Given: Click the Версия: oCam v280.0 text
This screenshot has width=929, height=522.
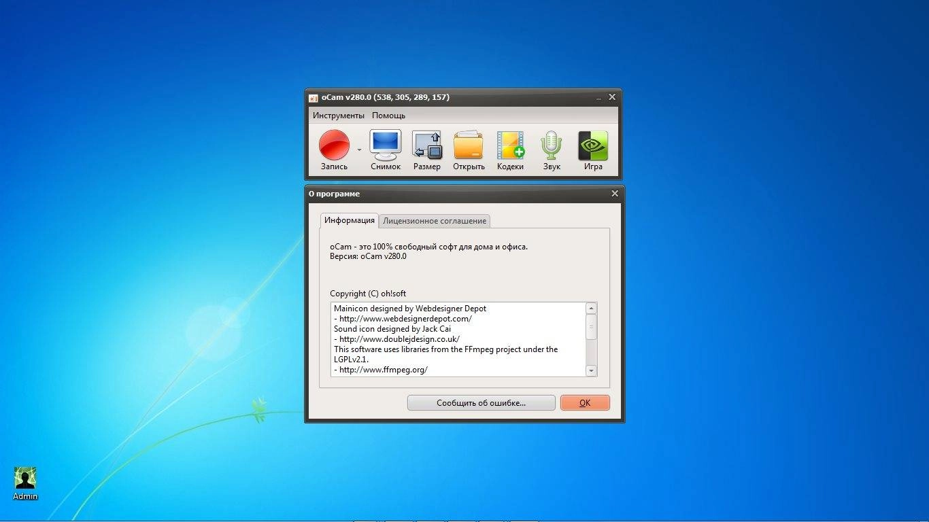Looking at the screenshot, I should point(368,256).
